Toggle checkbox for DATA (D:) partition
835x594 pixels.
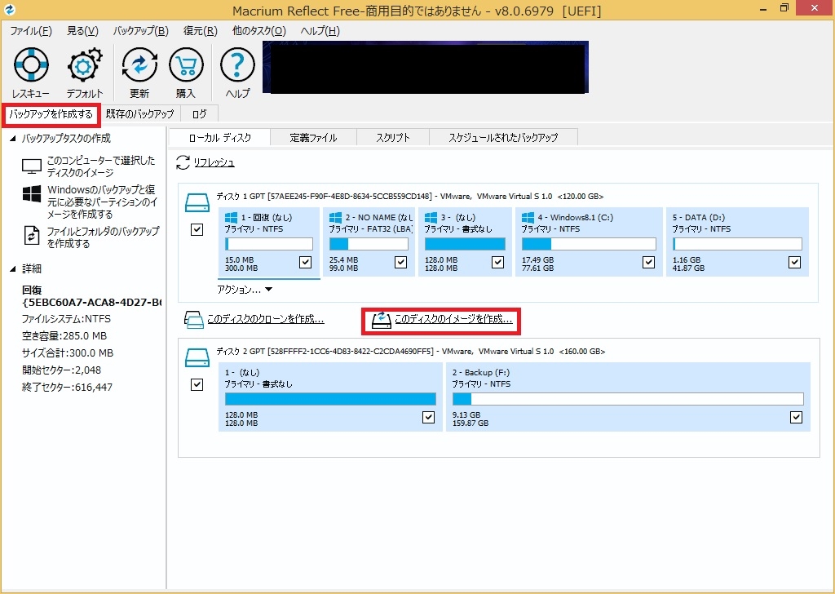point(794,262)
